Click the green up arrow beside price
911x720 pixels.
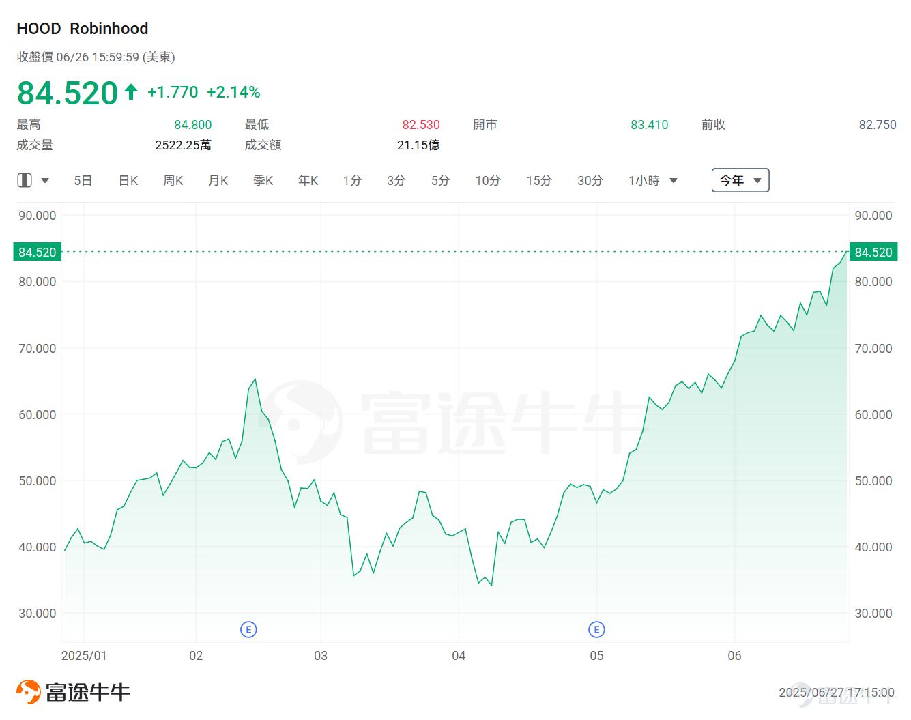pyautogui.click(x=131, y=91)
